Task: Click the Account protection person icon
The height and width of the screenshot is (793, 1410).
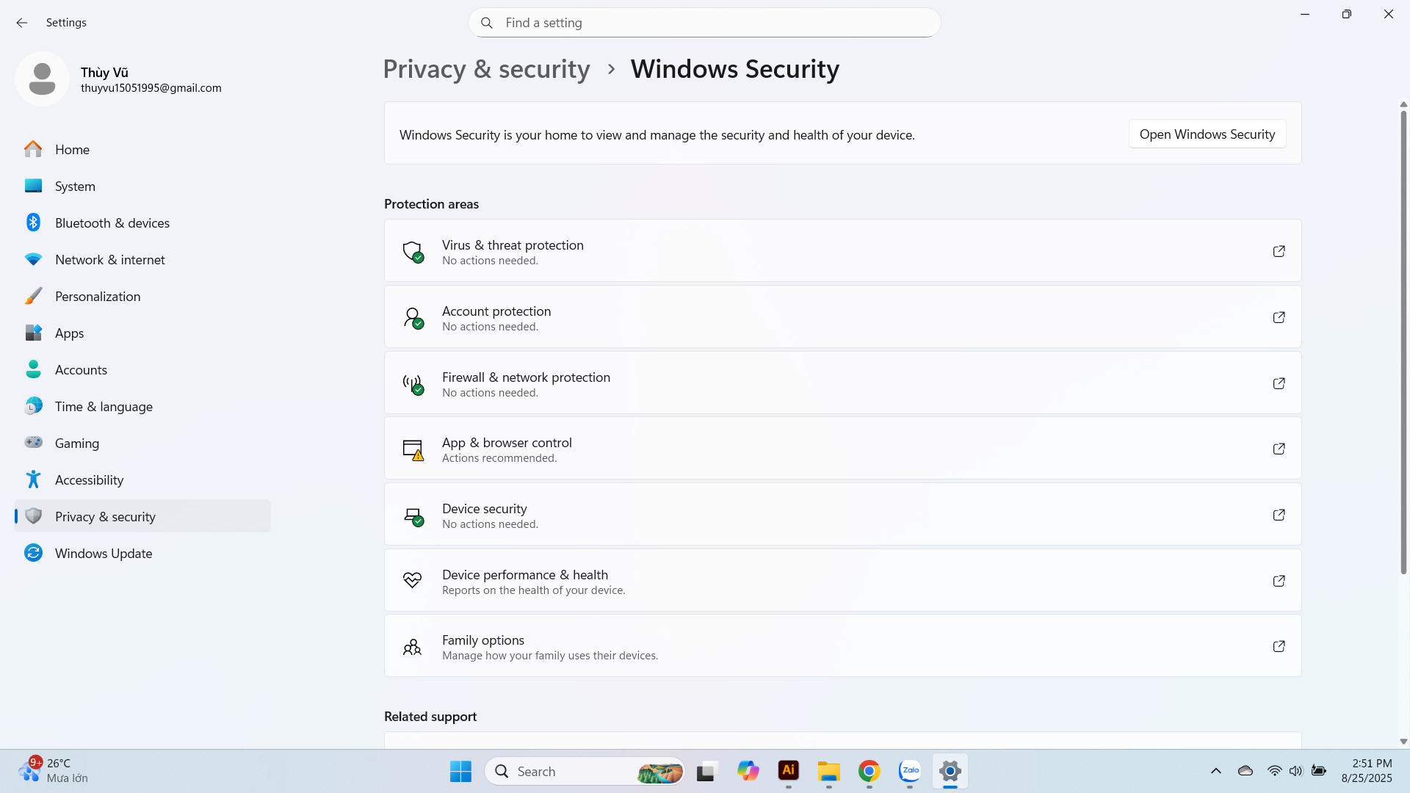Action: click(413, 317)
